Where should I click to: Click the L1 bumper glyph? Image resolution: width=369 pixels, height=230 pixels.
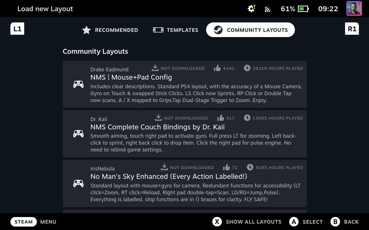(17, 29)
